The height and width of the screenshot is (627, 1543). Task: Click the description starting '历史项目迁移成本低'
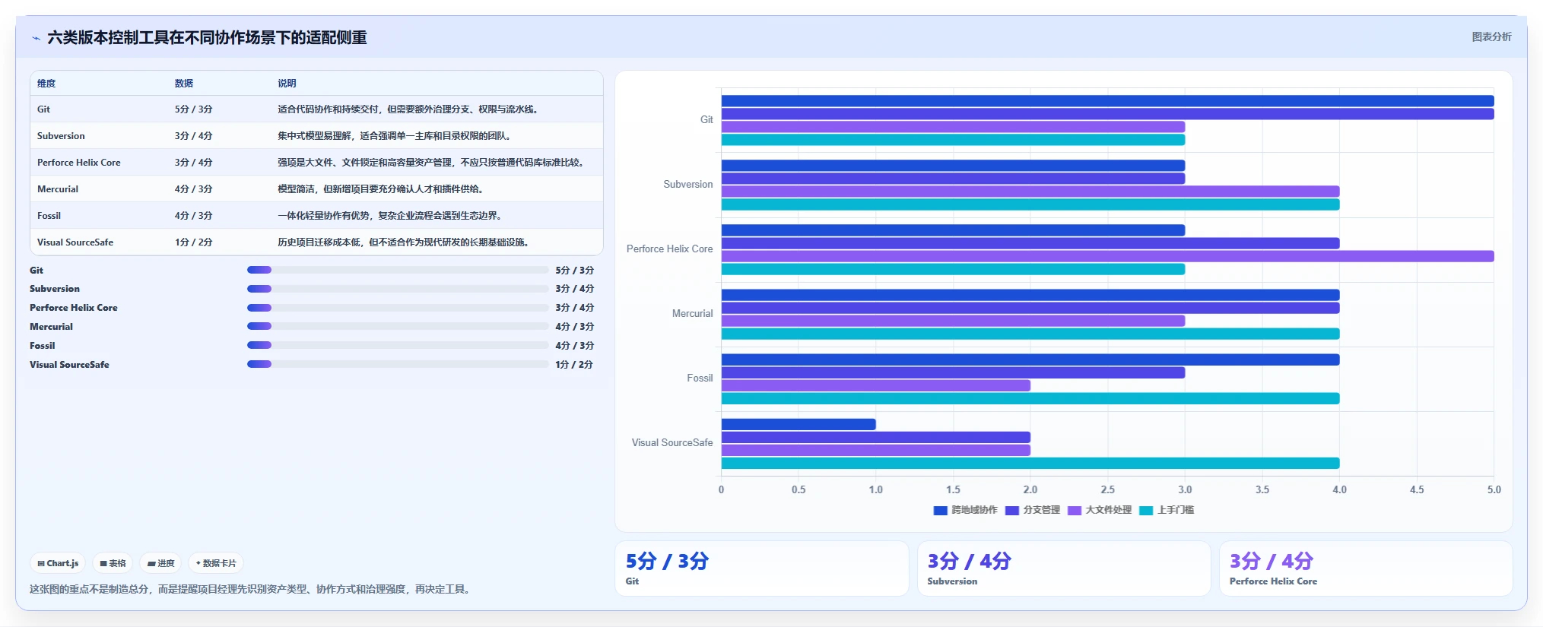[405, 242]
